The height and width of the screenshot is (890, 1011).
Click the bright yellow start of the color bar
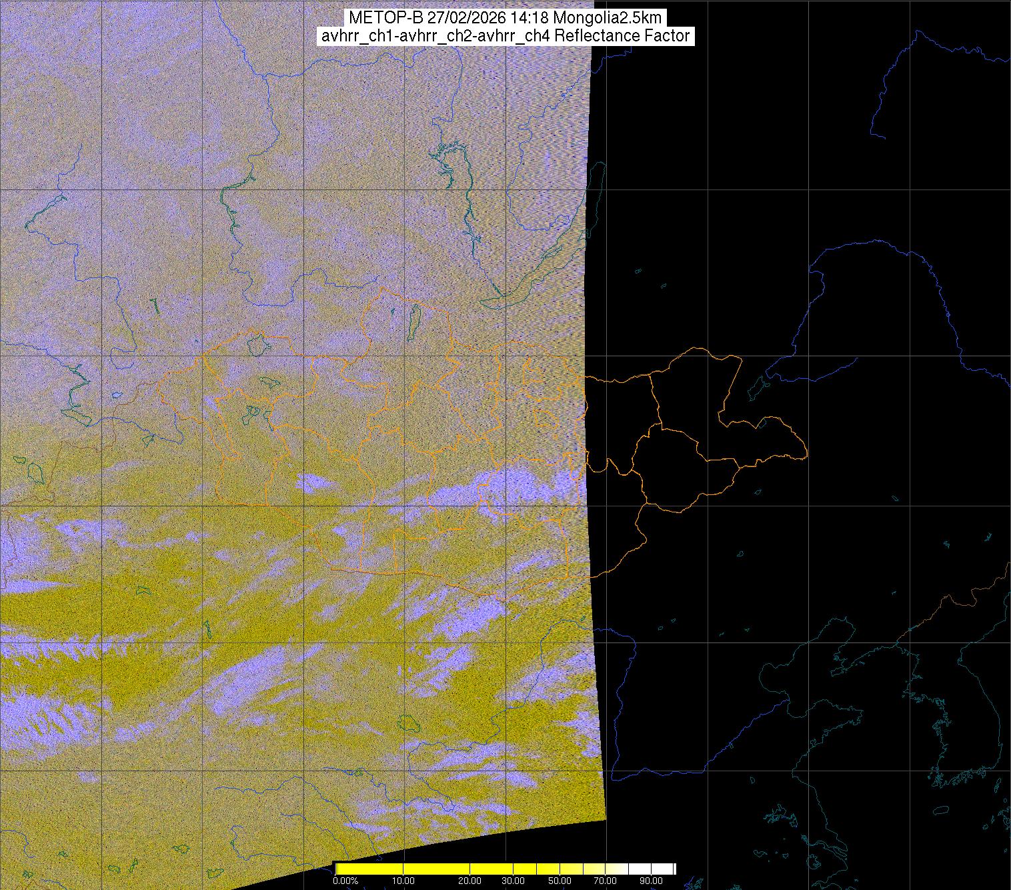[x=360, y=868]
